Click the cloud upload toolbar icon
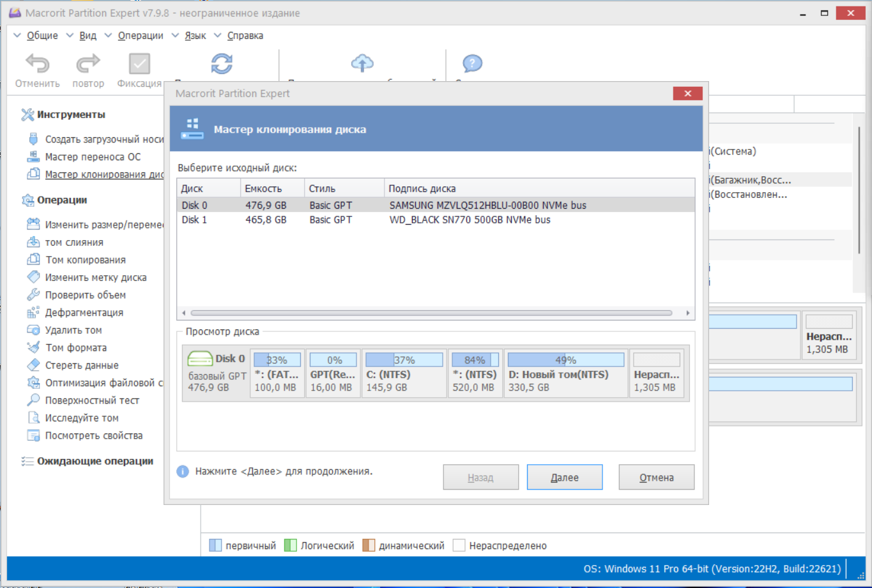872x588 pixels. coord(362,63)
